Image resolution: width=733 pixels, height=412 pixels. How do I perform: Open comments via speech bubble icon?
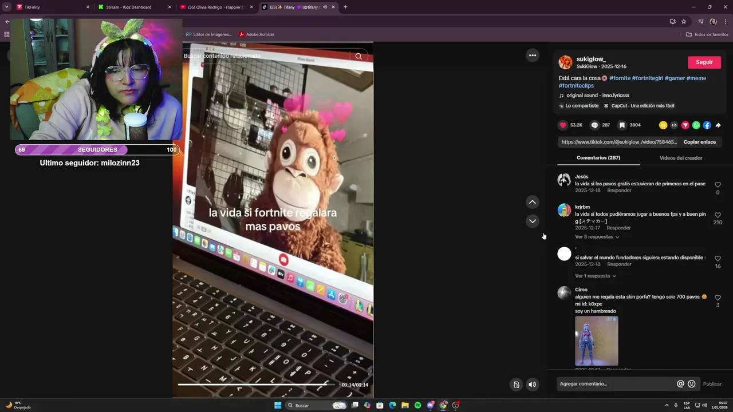594,125
